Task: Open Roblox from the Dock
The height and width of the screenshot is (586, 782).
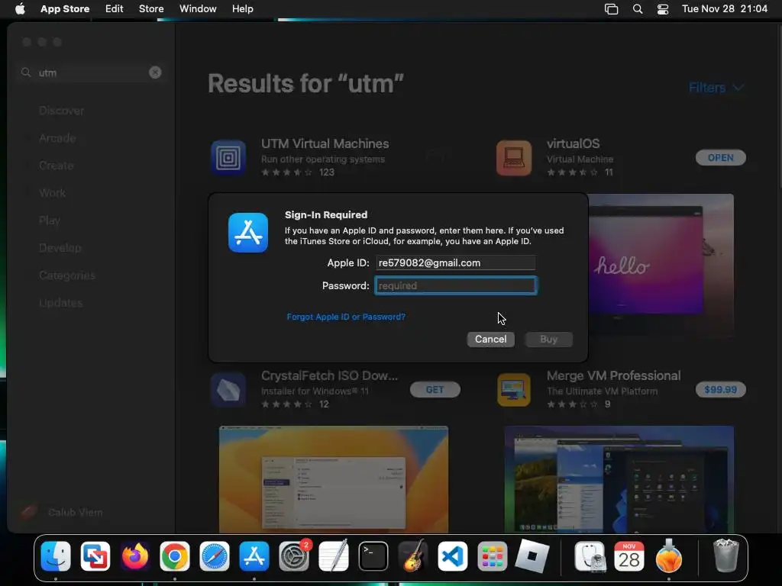Action: click(x=532, y=556)
